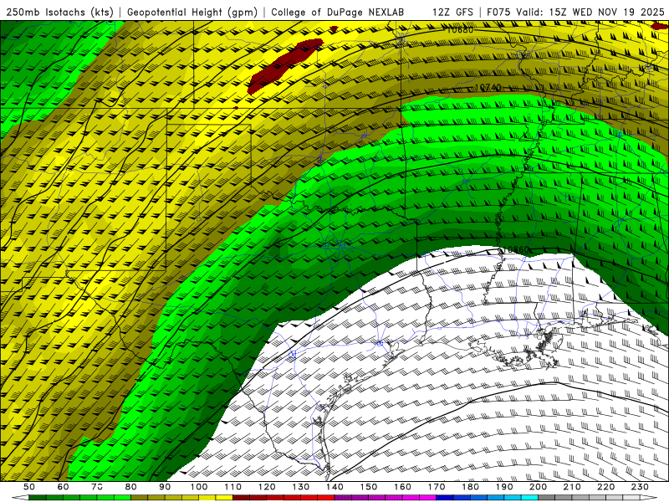
Task: Click the 120 label on the color scale
Action: coord(267,487)
